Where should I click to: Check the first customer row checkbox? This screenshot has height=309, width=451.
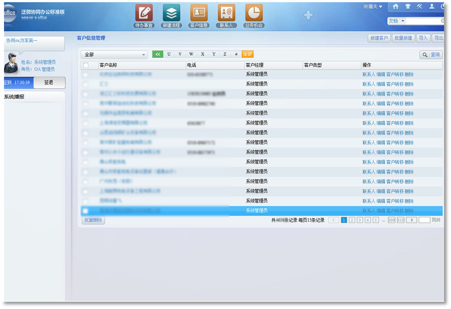(86, 75)
